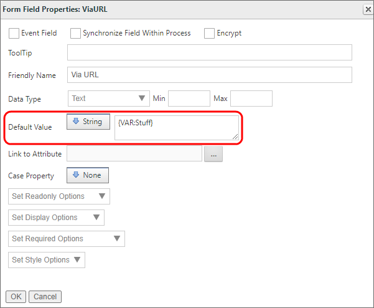
Task: Click the String default value type button
Action: pos(88,122)
